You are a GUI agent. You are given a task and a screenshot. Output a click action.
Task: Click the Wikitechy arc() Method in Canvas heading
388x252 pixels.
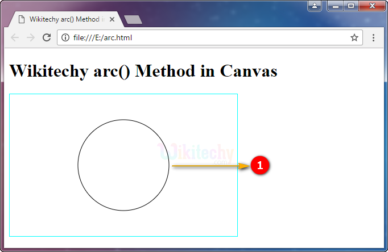coord(143,72)
